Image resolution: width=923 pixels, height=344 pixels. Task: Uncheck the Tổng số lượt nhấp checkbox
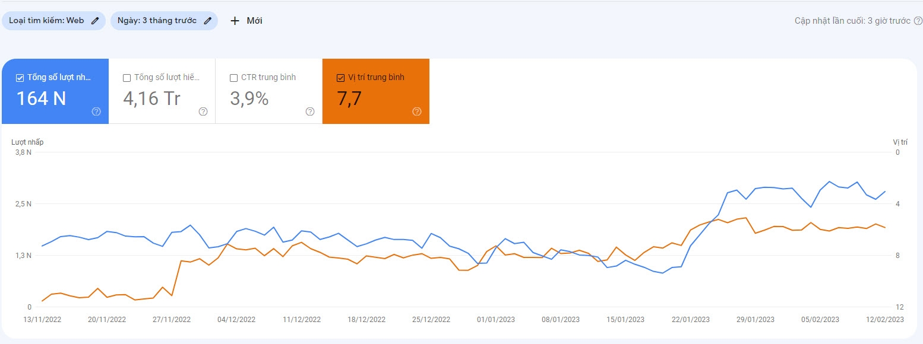[x=20, y=78]
